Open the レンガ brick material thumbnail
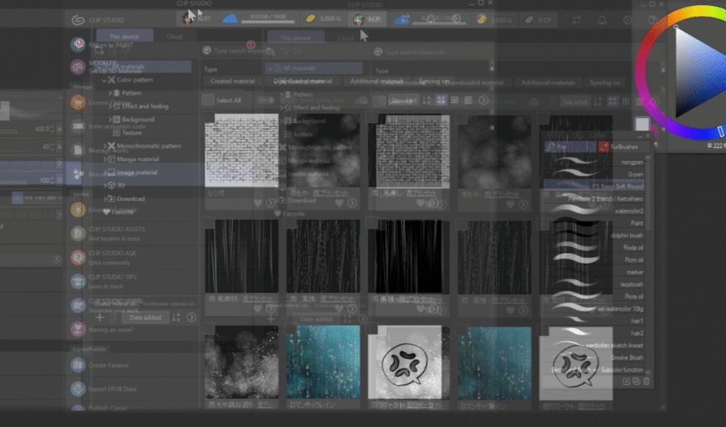This screenshot has width=726, height=427. click(242, 150)
